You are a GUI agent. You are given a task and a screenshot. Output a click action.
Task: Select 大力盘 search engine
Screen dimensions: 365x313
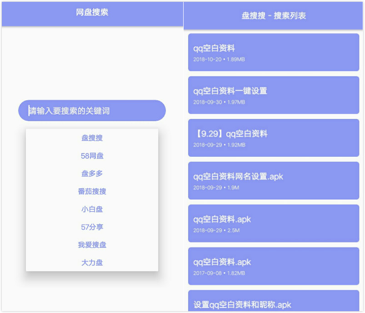92,262
